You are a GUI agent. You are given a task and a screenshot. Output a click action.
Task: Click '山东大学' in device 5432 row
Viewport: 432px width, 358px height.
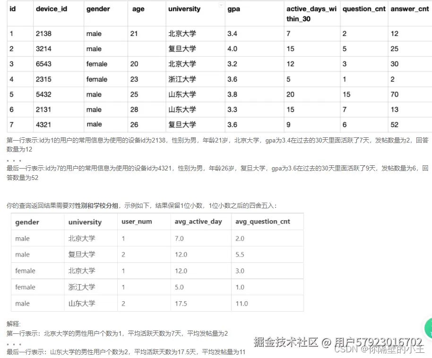[x=182, y=94]
